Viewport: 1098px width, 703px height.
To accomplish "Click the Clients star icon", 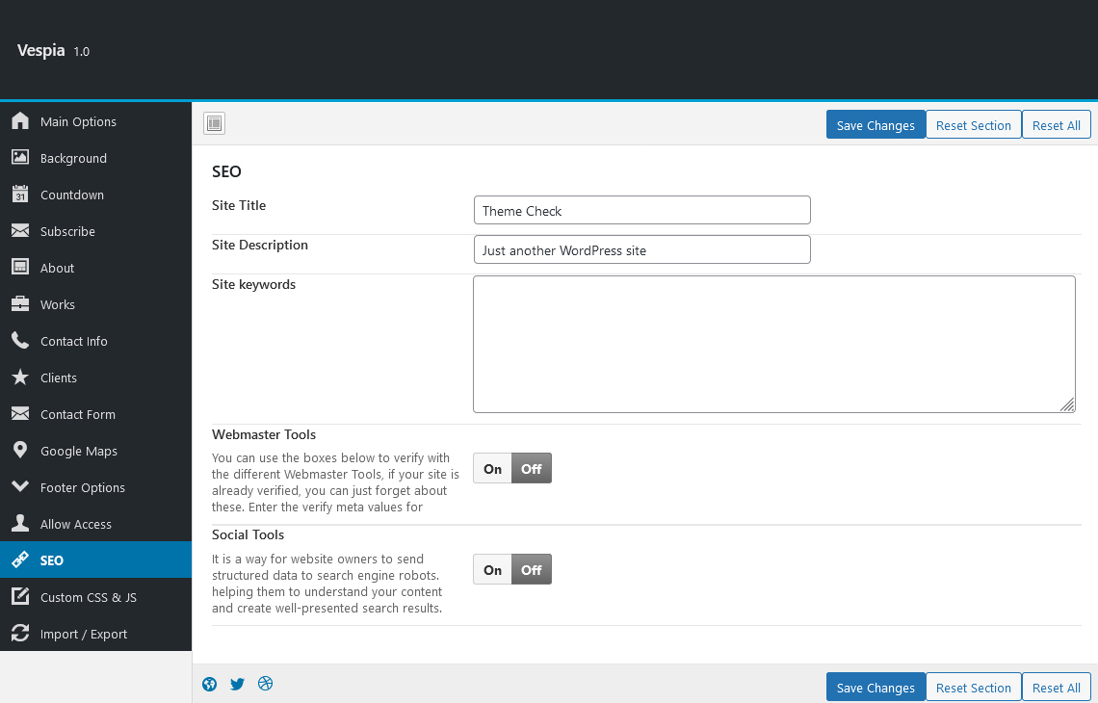I will pos(20,378).
